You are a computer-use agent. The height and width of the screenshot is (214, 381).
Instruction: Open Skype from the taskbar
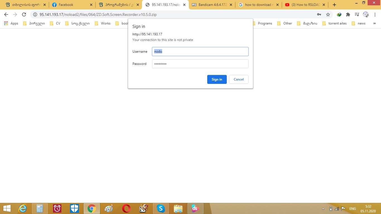pyautogui.click(x=161, y=208)
